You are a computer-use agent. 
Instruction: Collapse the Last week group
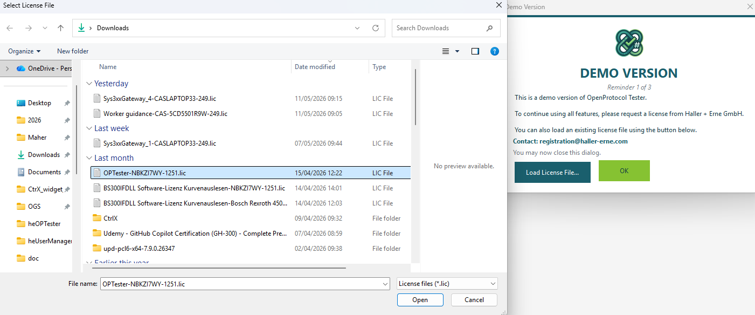[89, 128]
